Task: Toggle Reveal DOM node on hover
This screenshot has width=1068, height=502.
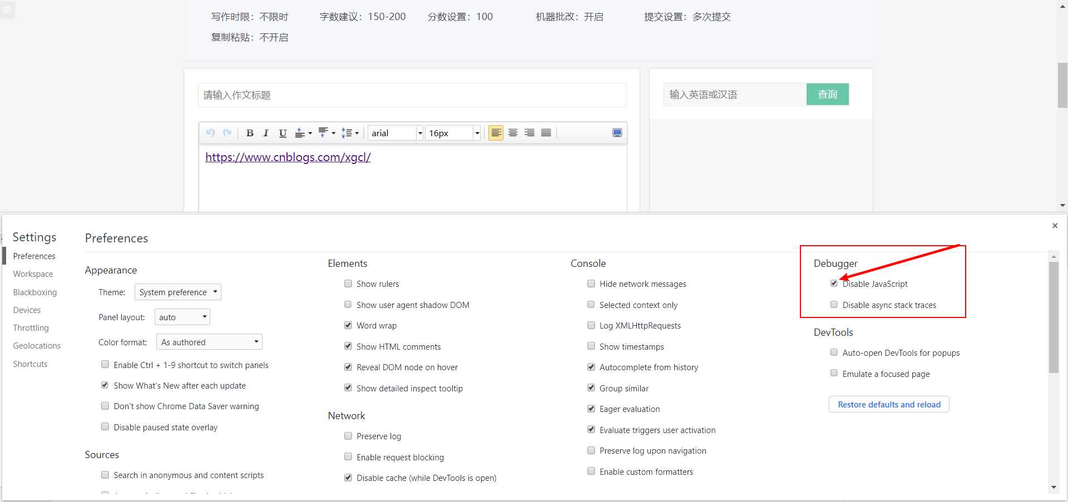Action: pyautogui.click(x=348, y=367)
